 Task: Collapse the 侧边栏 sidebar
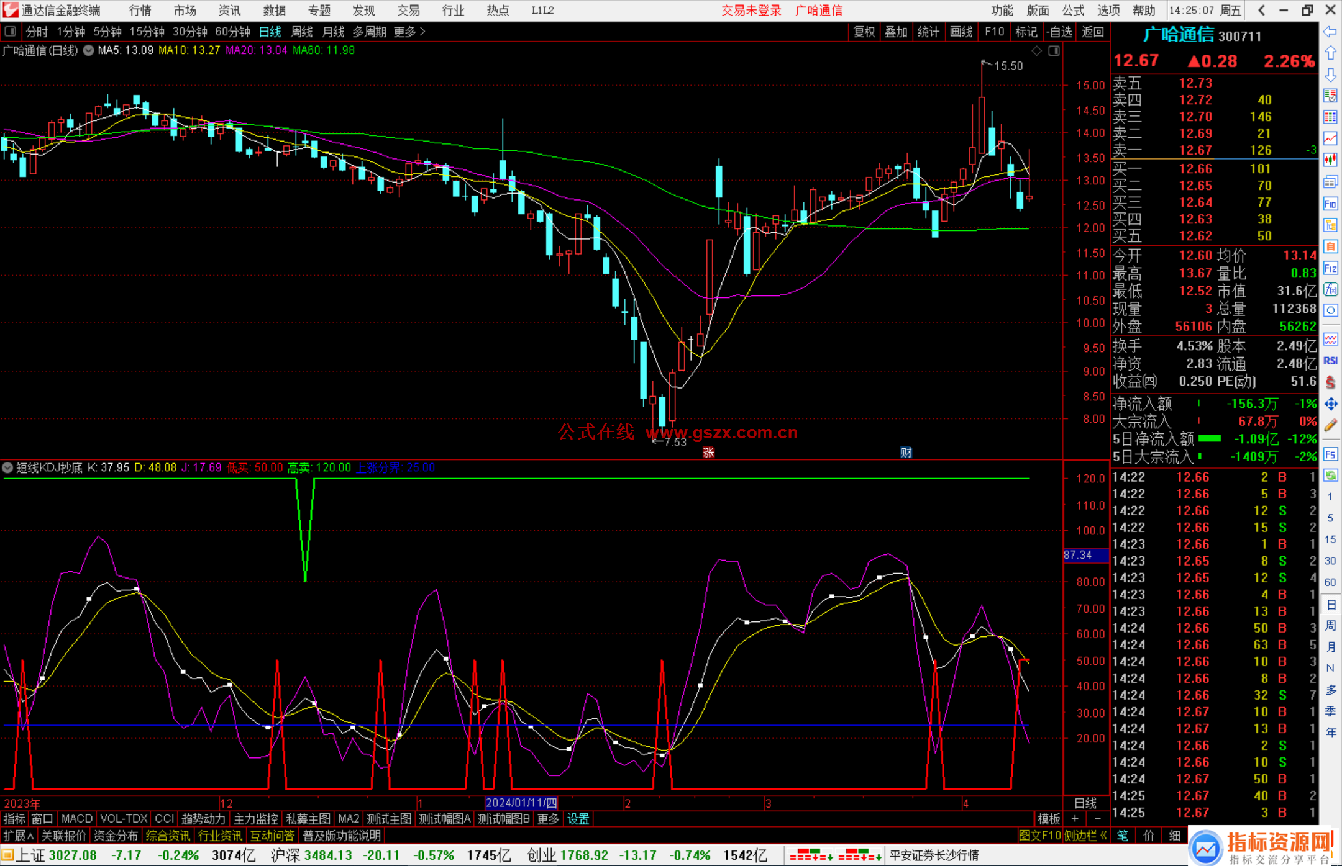pyautogui.click(x=1085, y=836)
